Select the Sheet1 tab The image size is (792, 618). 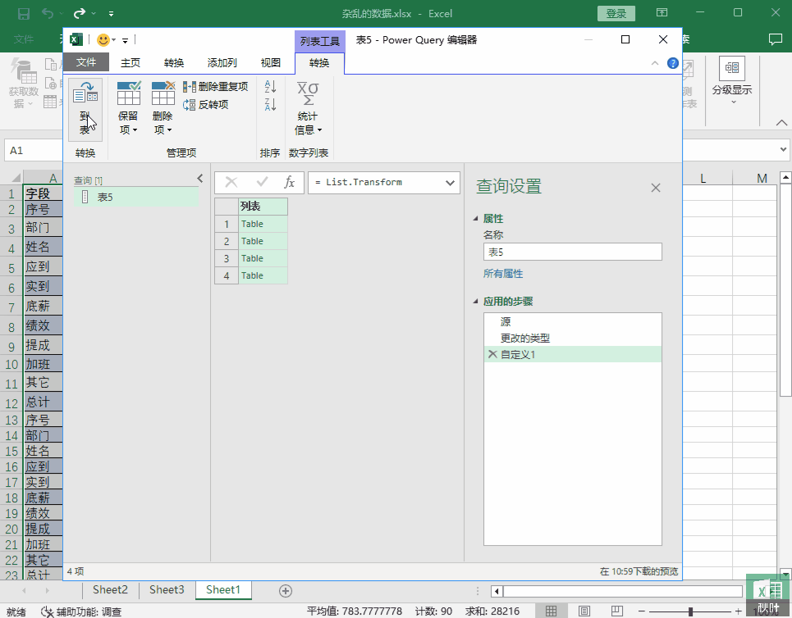[222, 590]
